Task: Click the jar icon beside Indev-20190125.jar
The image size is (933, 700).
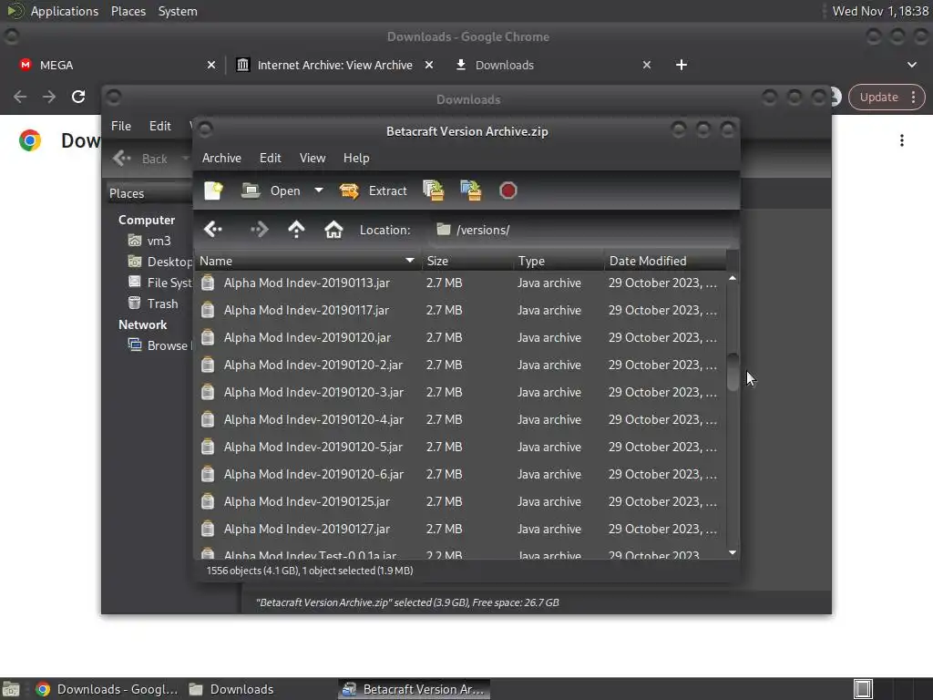Action: pyautogui.click(x=208, y=502)
